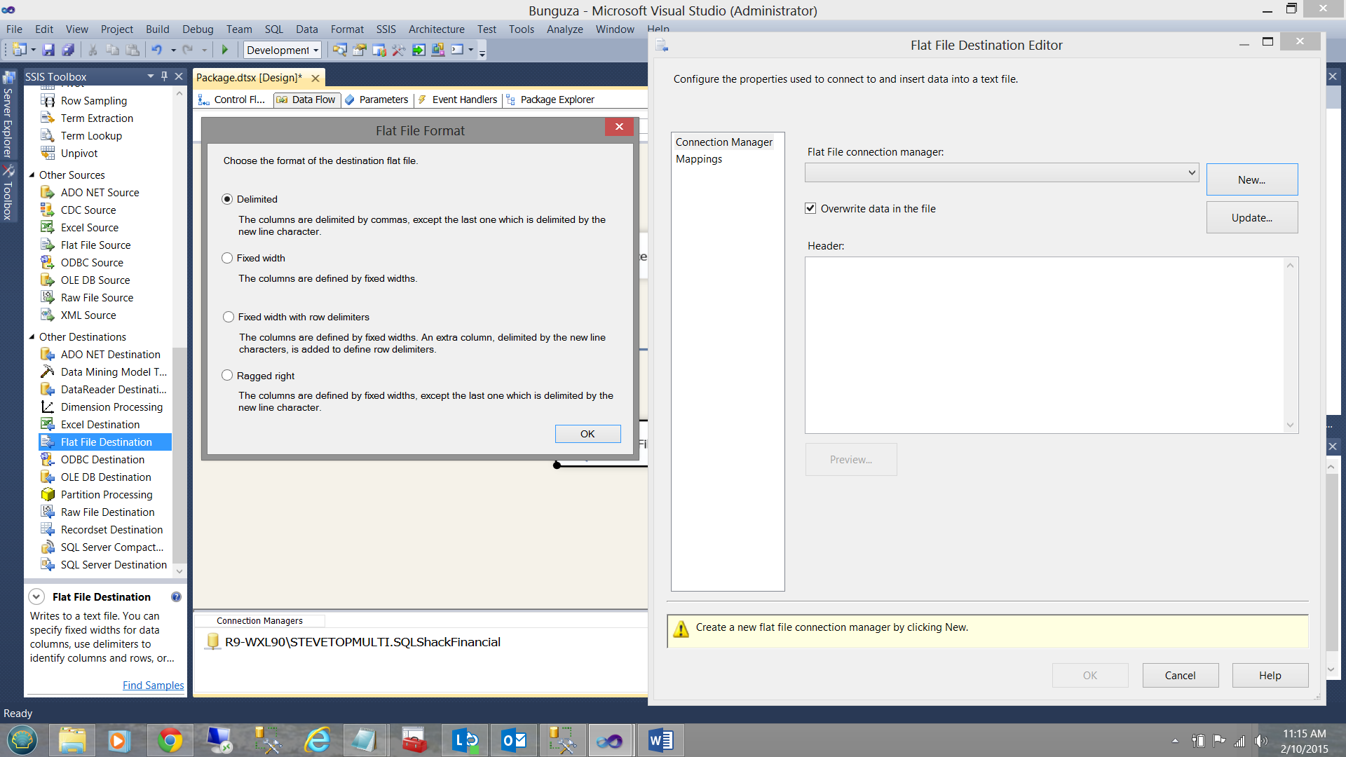The width and height of the screenshot is (1346, 757).
Task: Select Flat File Destination toolbox item
Action: [106, 442]
